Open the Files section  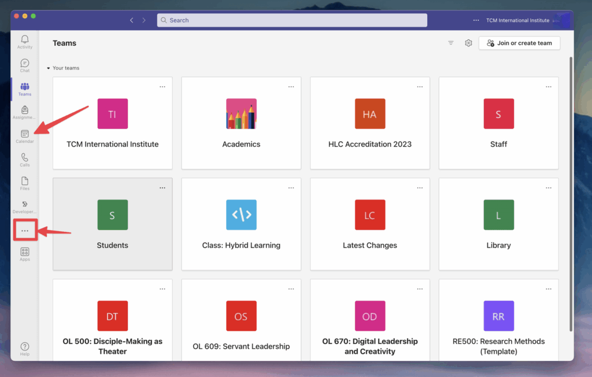click(25, 183)
